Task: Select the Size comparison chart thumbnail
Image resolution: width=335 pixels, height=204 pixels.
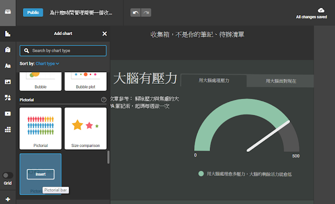Action: coord(85,129)
